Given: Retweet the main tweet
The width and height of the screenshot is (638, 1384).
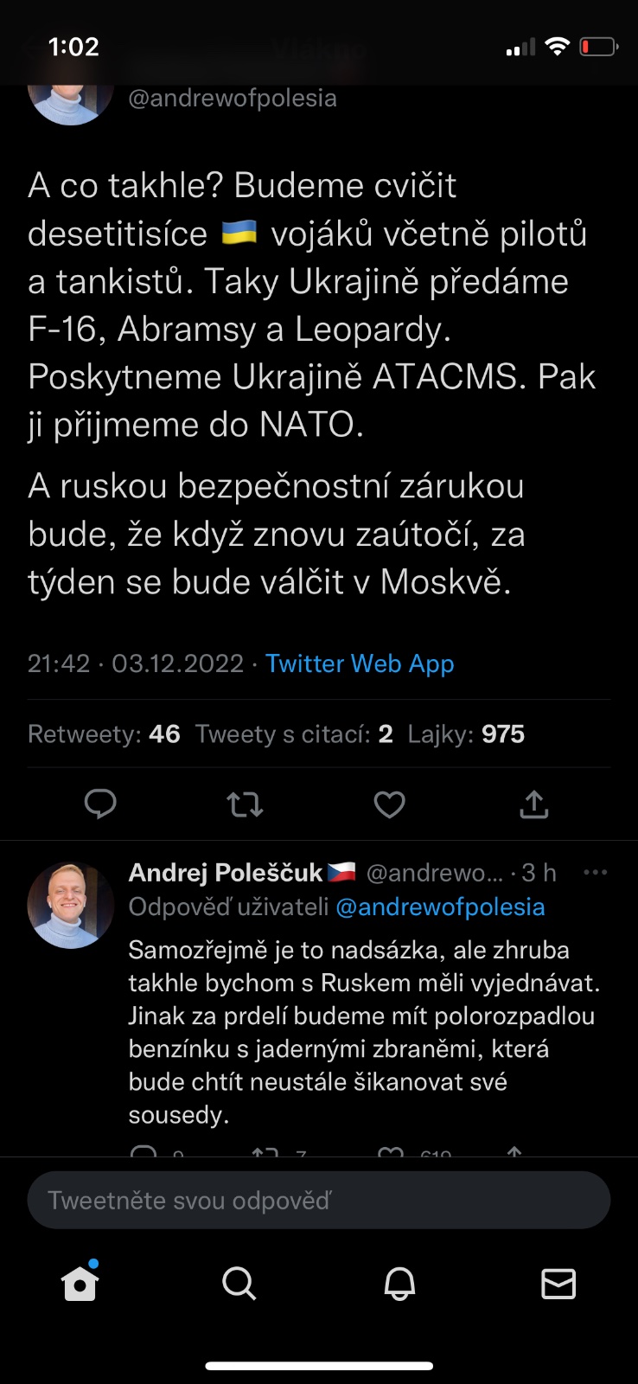Looking at the screenshot, I should coord(245,804).
